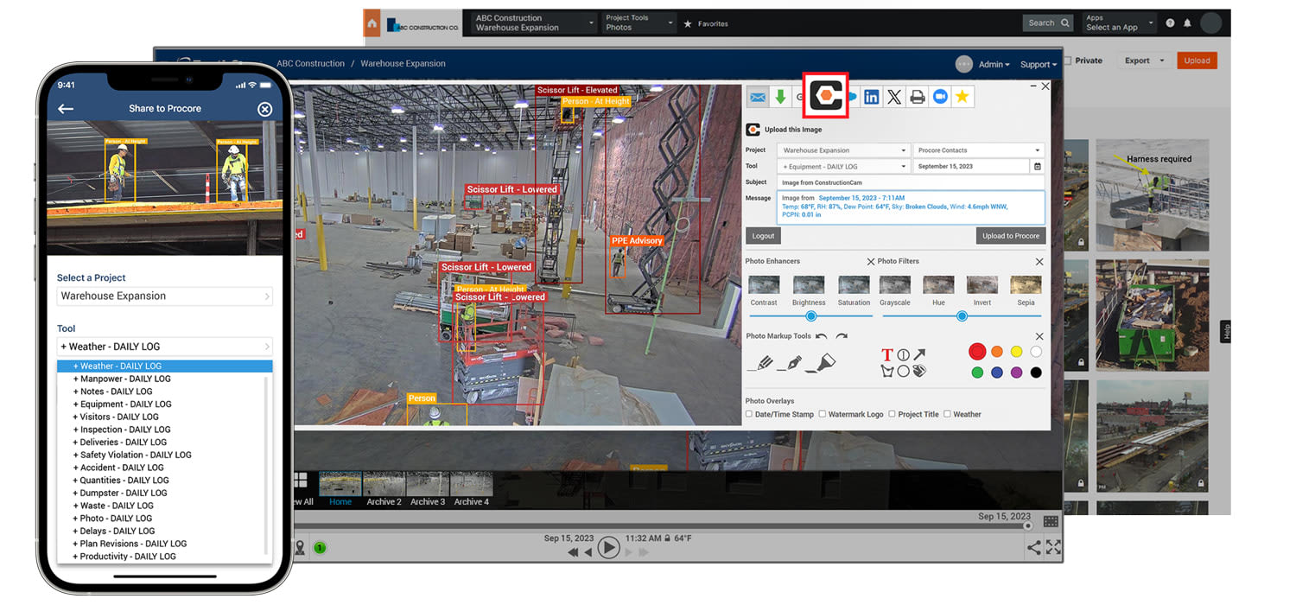Click the fullscreen expand icon
Screen dimensions: 1296x605
click(1054, 547)
